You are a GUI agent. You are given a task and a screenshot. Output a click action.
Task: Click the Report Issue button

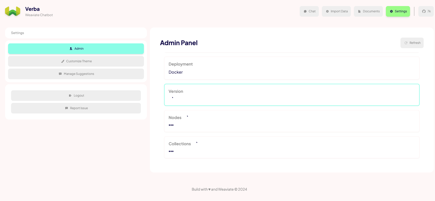point(76,108)
